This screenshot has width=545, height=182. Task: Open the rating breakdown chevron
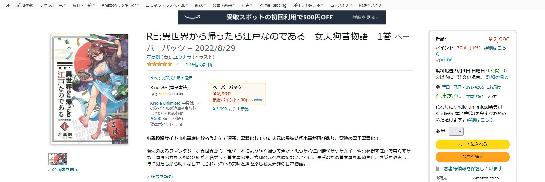177,64
